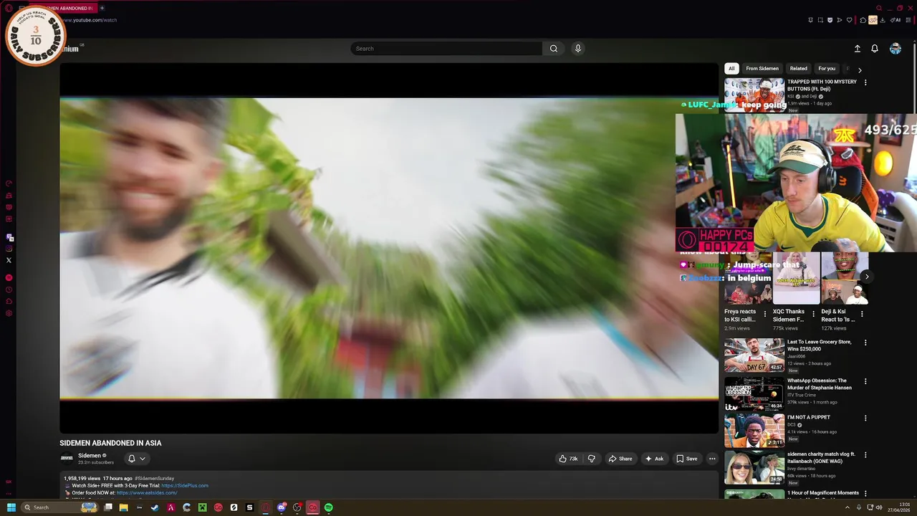Viewport: 917px width, 516px height.
Task: Open the SidePlus.com link
Action: pos(185,486)
